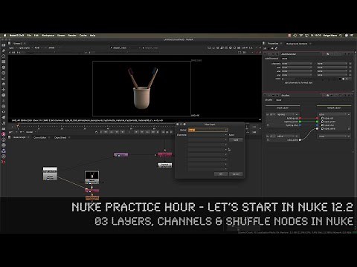Open the Image nodes toolbar menu
The height and width of the screenshot is (267, 357).
tap(4, 45)
